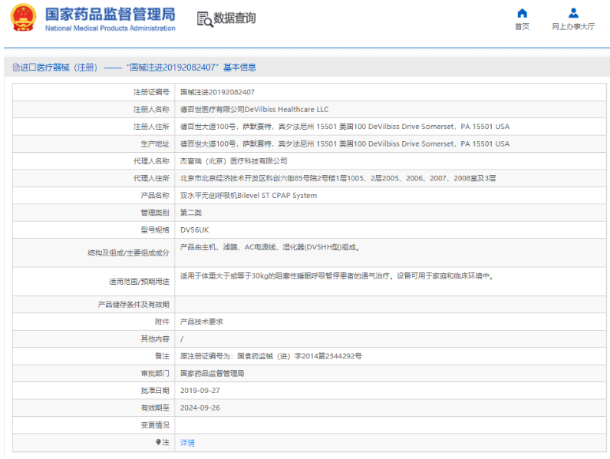Click the 批准日期 row label

pos(155,391)
